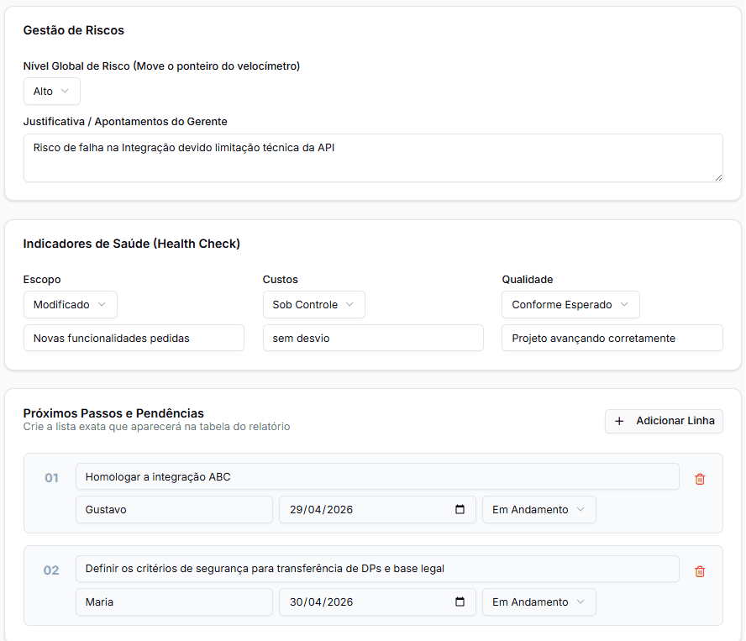Open calendar picker for date 30/04/2026
Screen dimensions: 746x641
pyautogui.click(x=460, y=602)
